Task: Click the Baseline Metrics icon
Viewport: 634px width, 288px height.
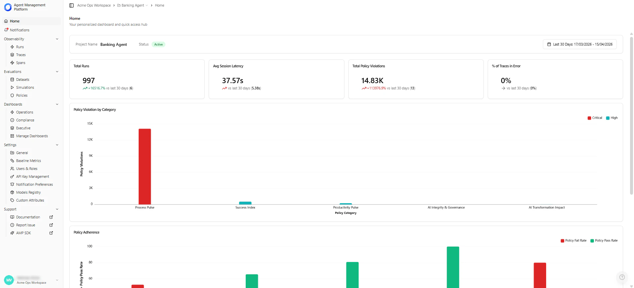Action: pyautogui.click(x=12, y=161)
